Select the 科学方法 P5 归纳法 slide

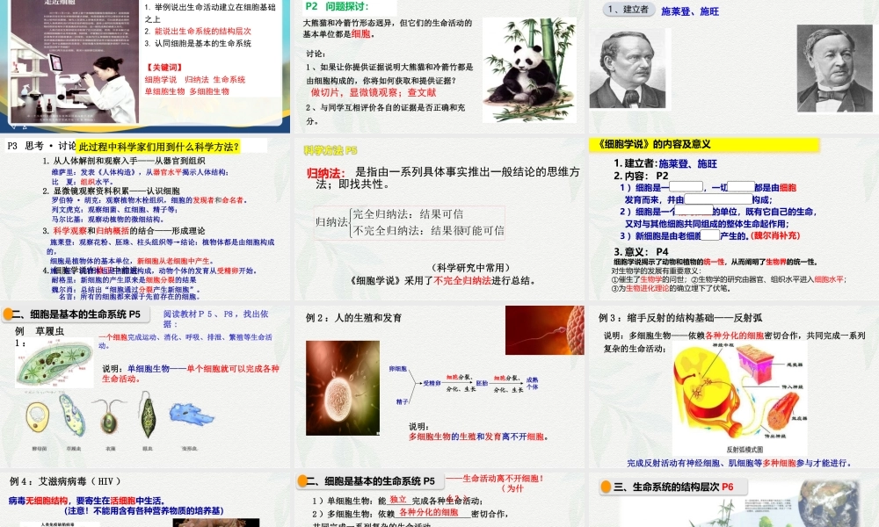[x=439, y=219]
